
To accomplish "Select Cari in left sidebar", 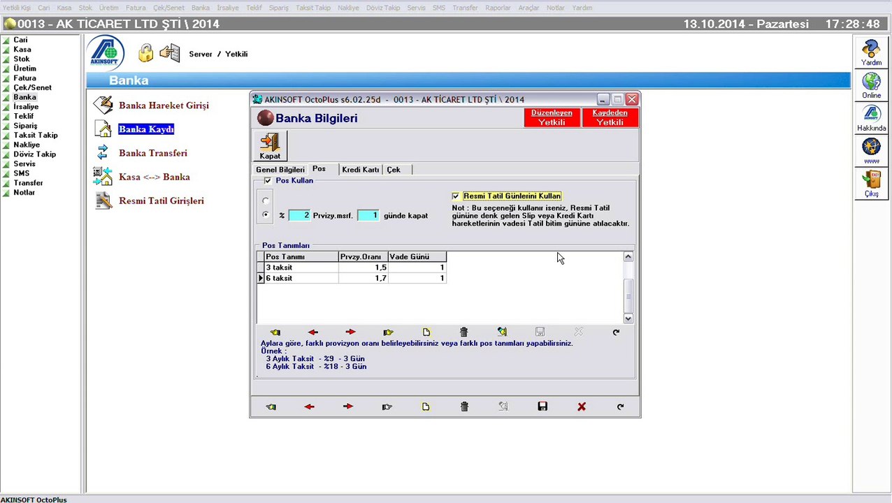I will coord(20,40).
